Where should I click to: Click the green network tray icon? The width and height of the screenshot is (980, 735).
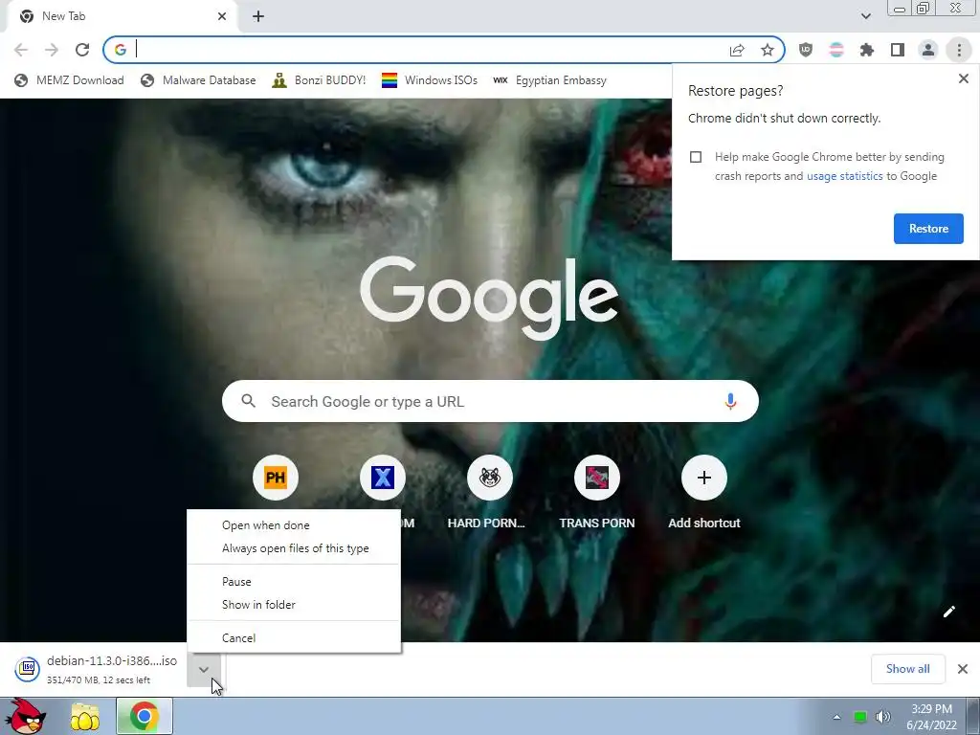coord(860,717)
